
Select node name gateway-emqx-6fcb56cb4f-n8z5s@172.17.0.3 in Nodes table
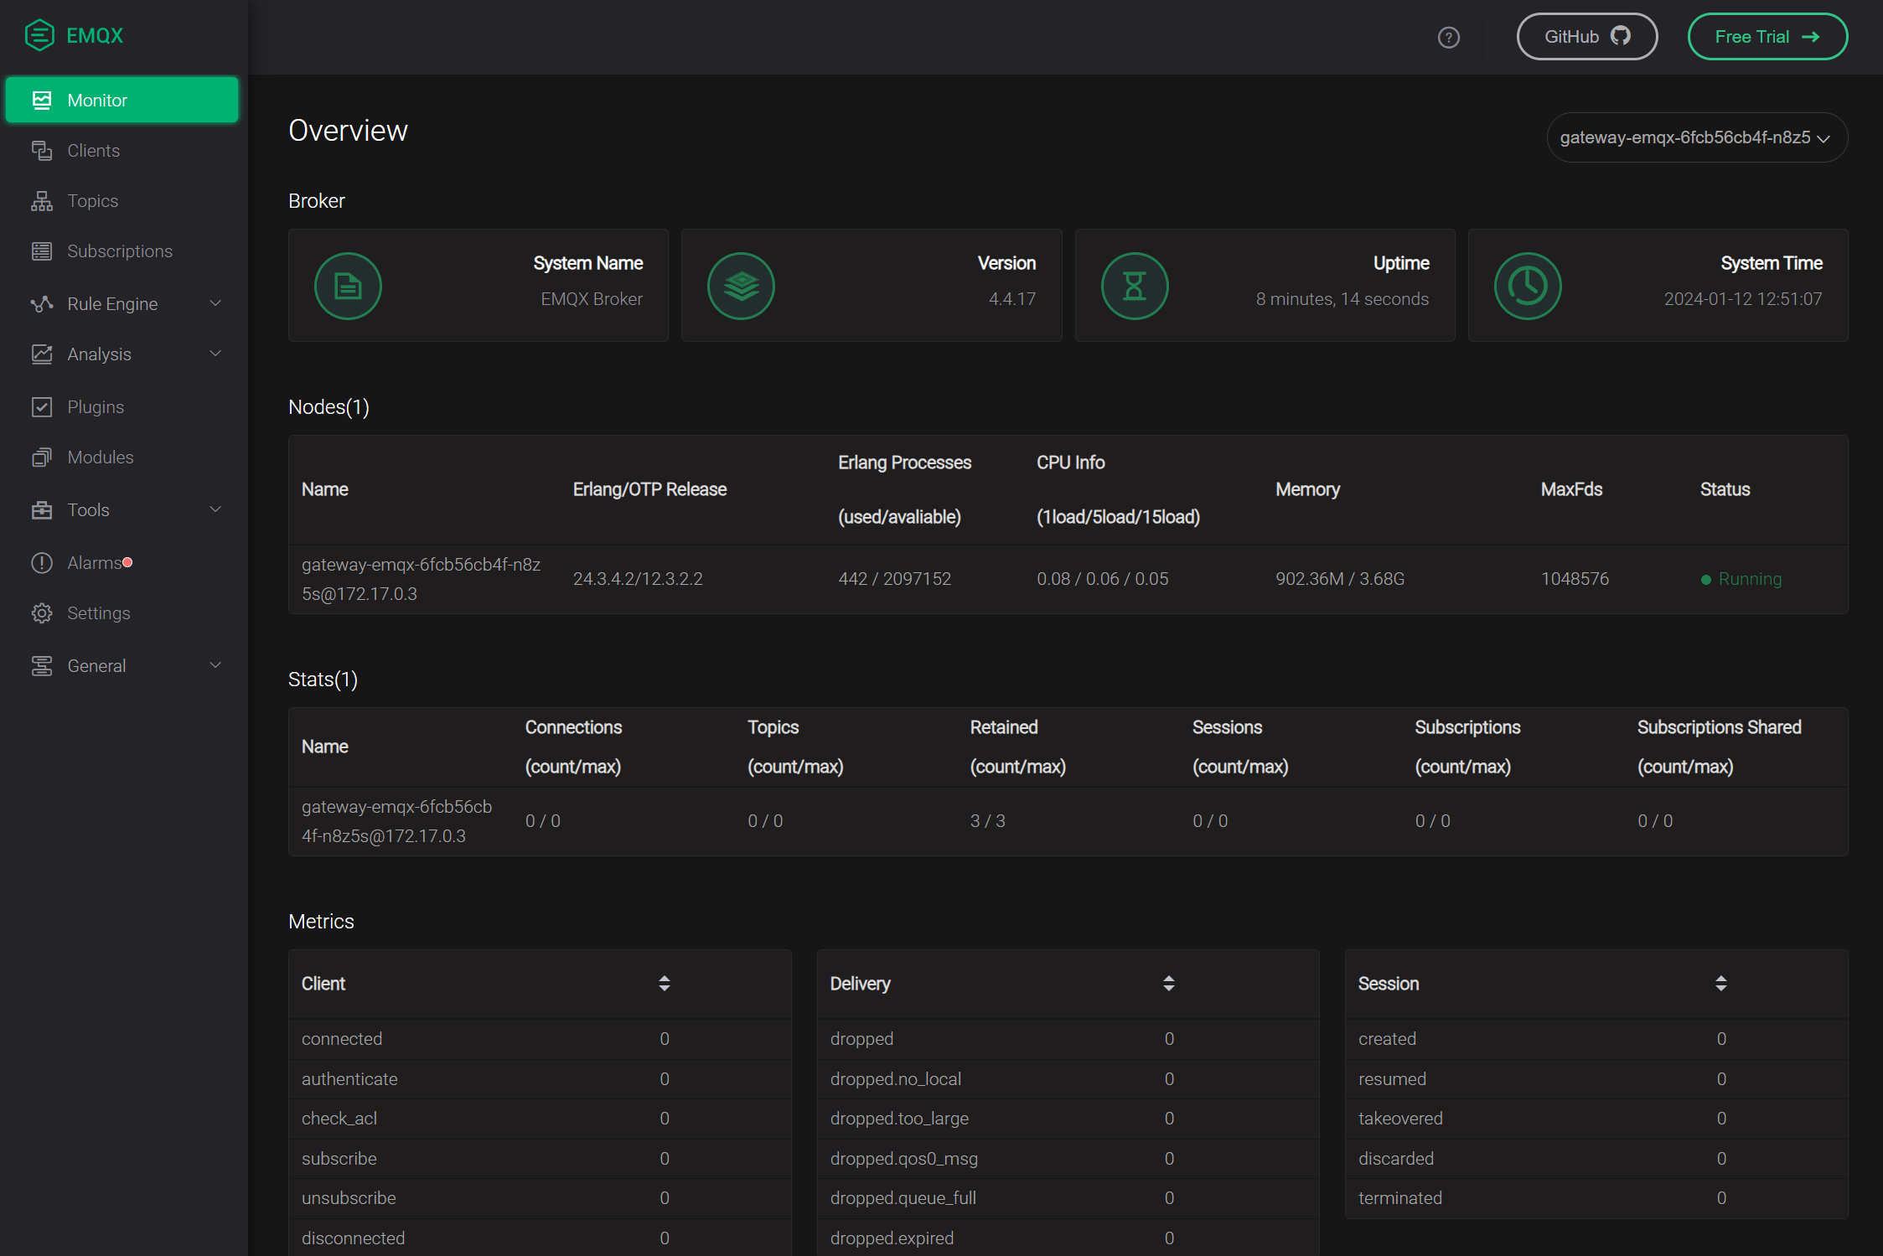click(x=422, y=579)
